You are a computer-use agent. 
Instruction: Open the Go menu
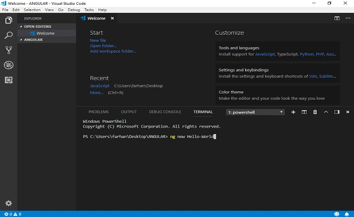pyautogui.click(x=60, y=10)
